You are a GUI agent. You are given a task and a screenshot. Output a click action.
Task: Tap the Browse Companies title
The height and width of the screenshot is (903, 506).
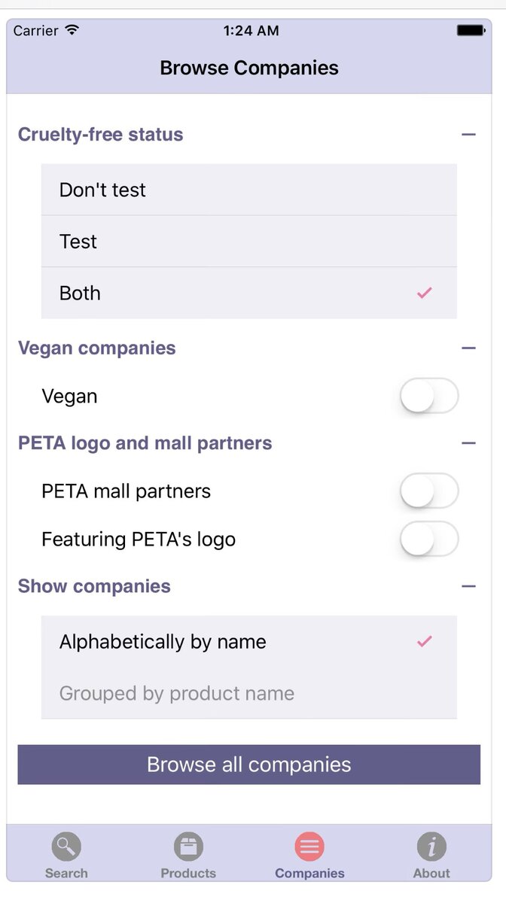249,68
